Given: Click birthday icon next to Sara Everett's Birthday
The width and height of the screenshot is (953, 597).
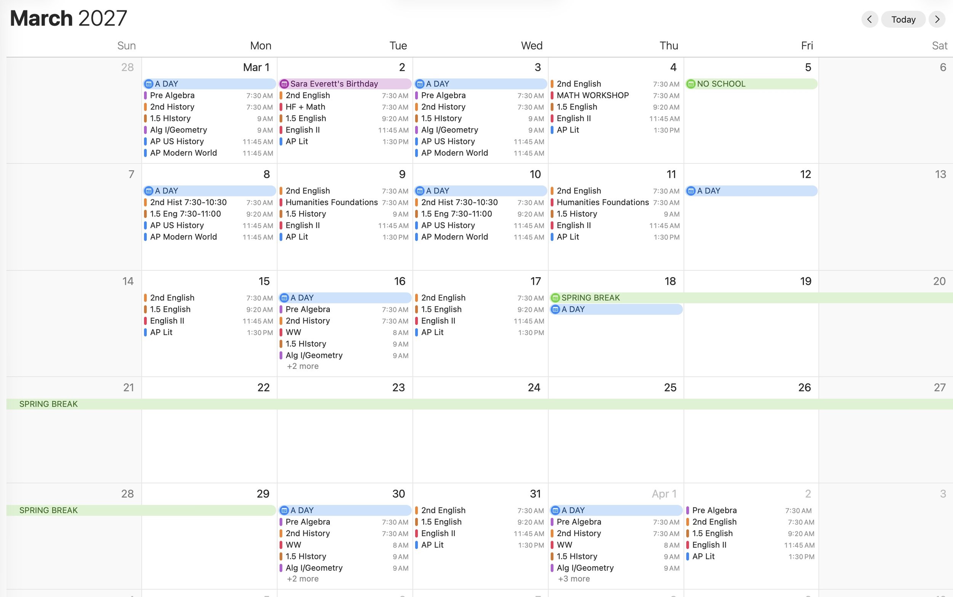Looking at the screenshot, I should (x=284, y=84).
